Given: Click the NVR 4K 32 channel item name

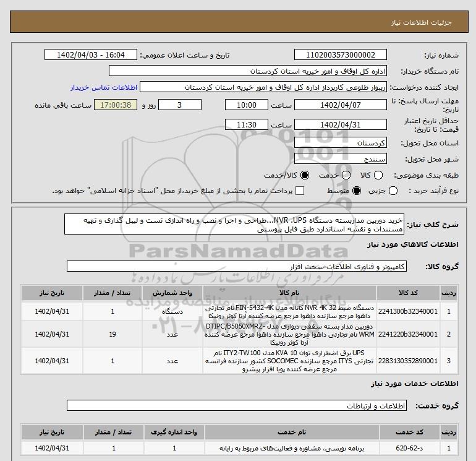Looking at the screenshot, I should (289, 312).
